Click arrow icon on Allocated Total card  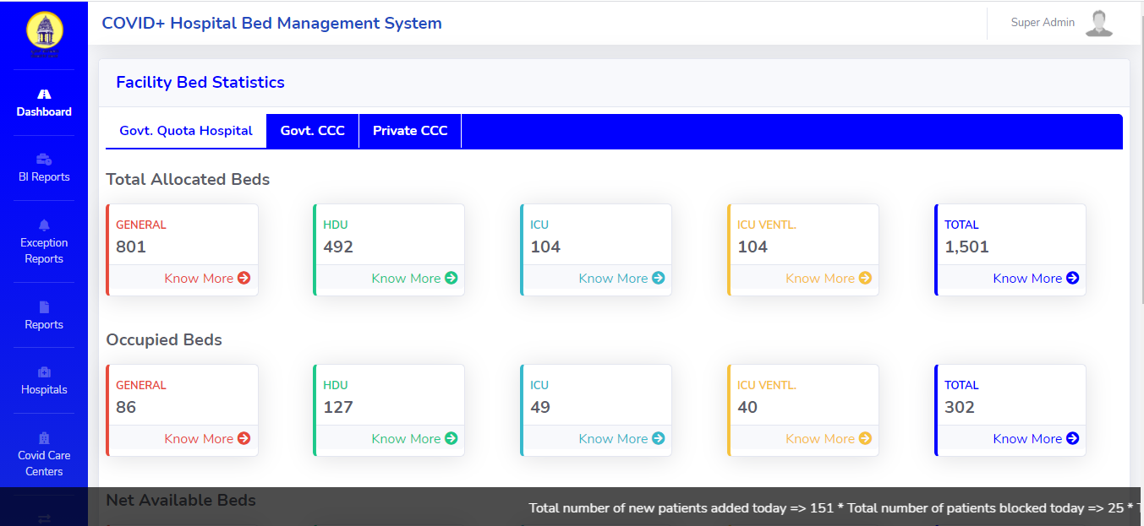point(1072,278)
